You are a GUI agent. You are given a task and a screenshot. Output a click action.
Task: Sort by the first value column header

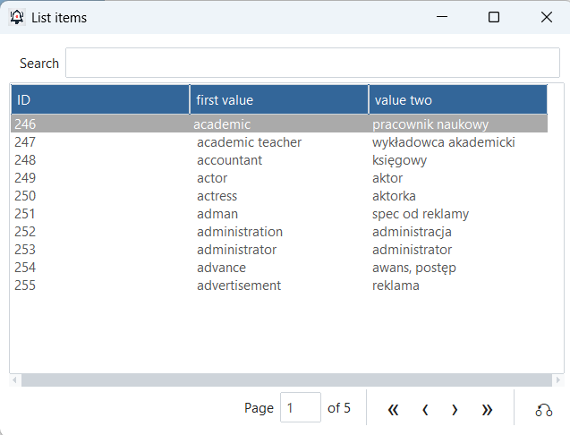278,100
